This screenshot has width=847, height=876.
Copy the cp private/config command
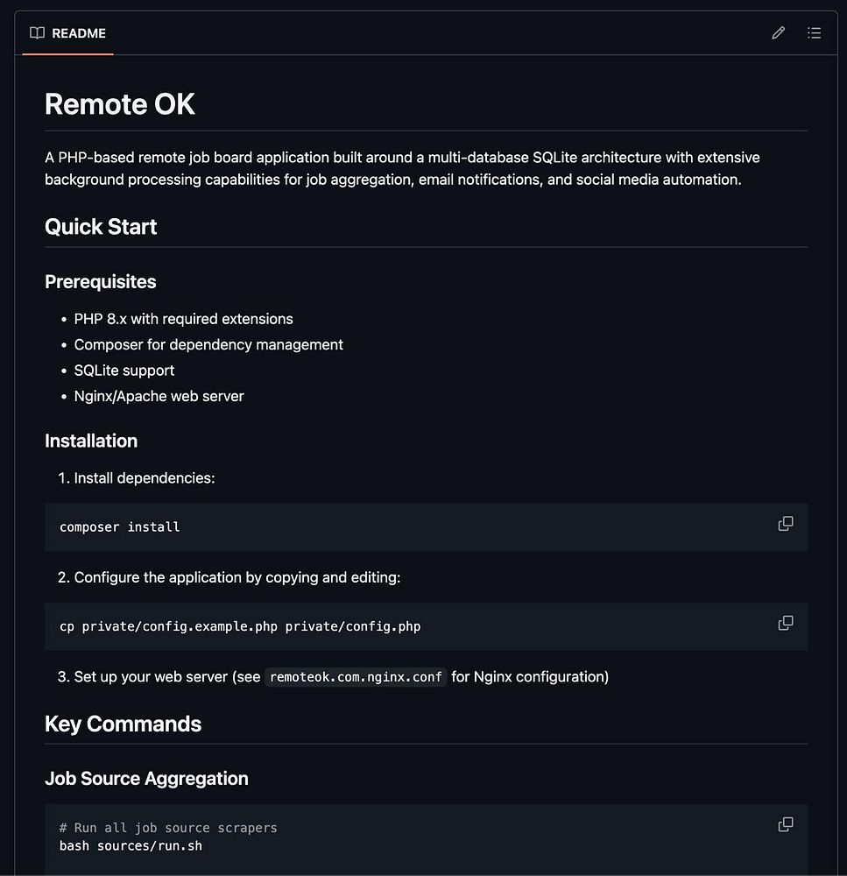[786, 623]
